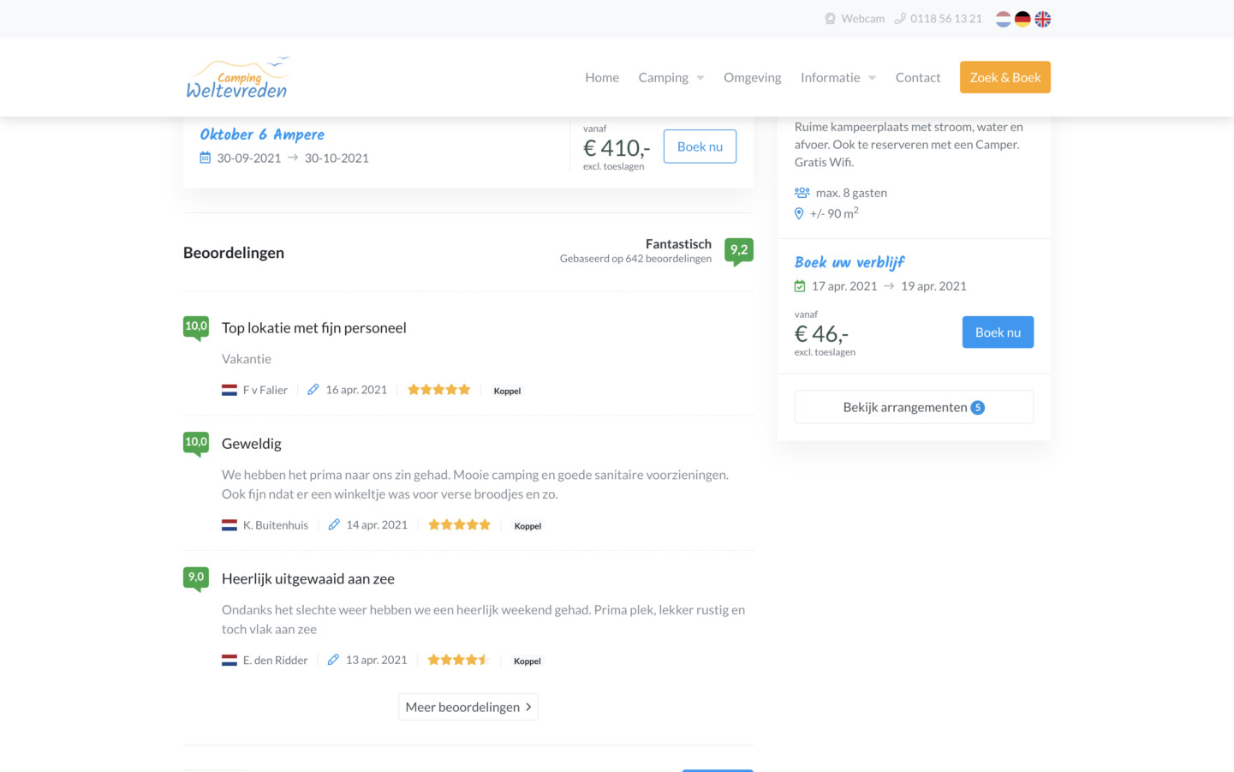This screenshot has height=772, width=1234.
Task: Click the Camping Weltevreden logo
Action: 237,78
